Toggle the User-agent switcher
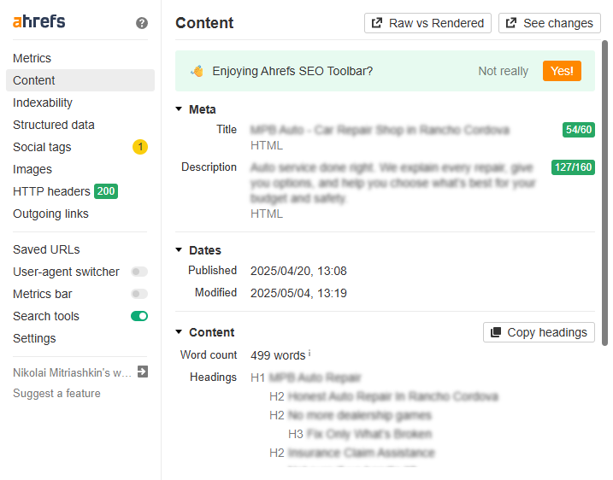 pos(139,272)
